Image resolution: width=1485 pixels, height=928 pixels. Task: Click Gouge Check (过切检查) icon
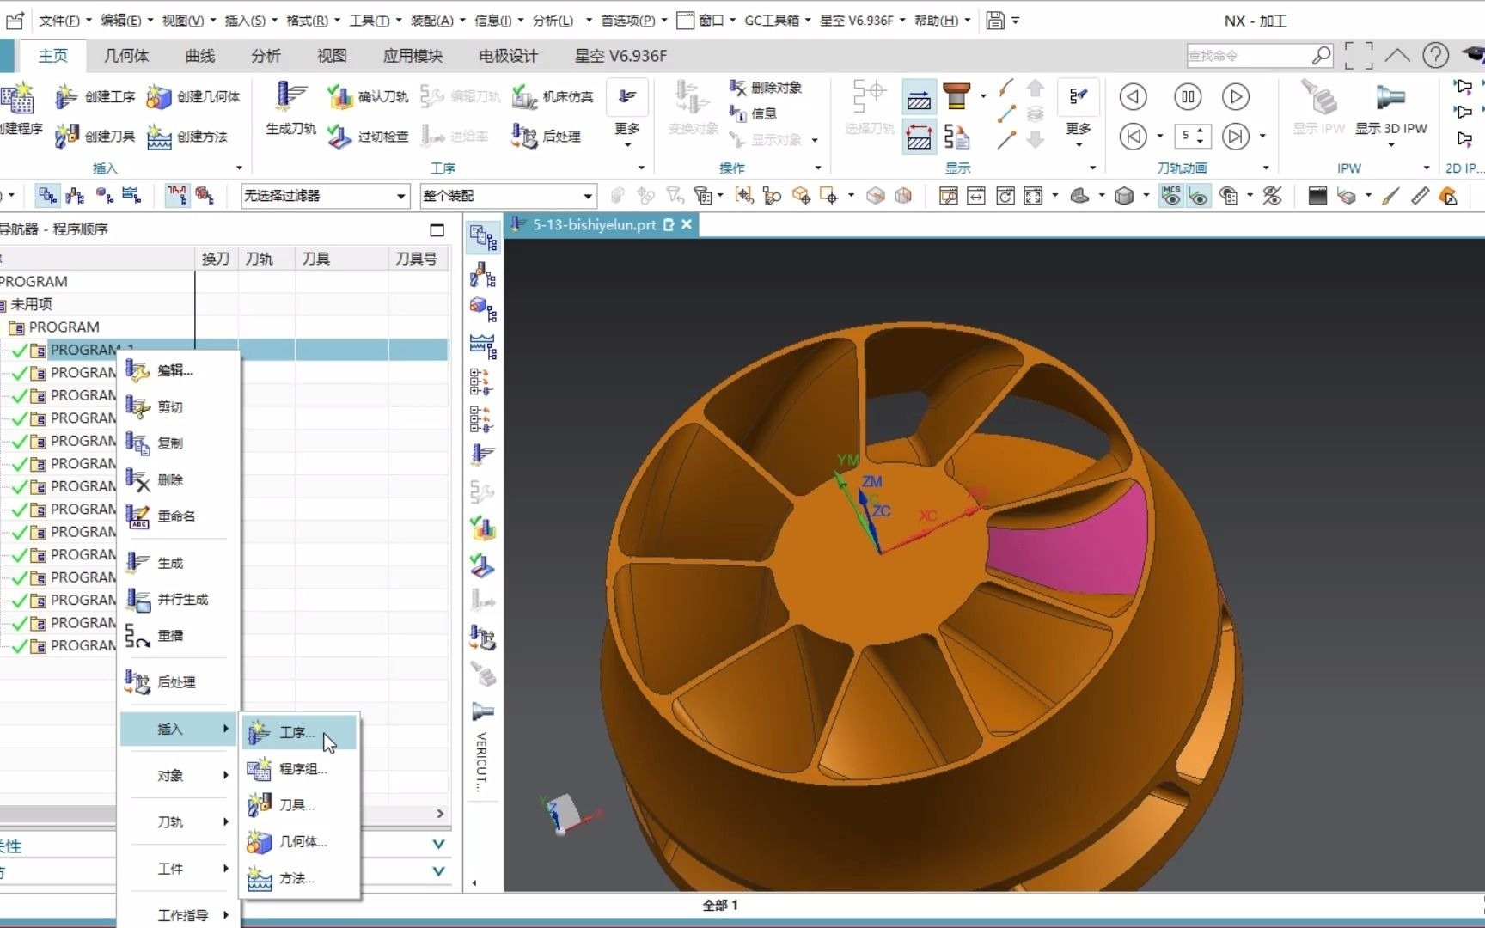click(340, 136)
